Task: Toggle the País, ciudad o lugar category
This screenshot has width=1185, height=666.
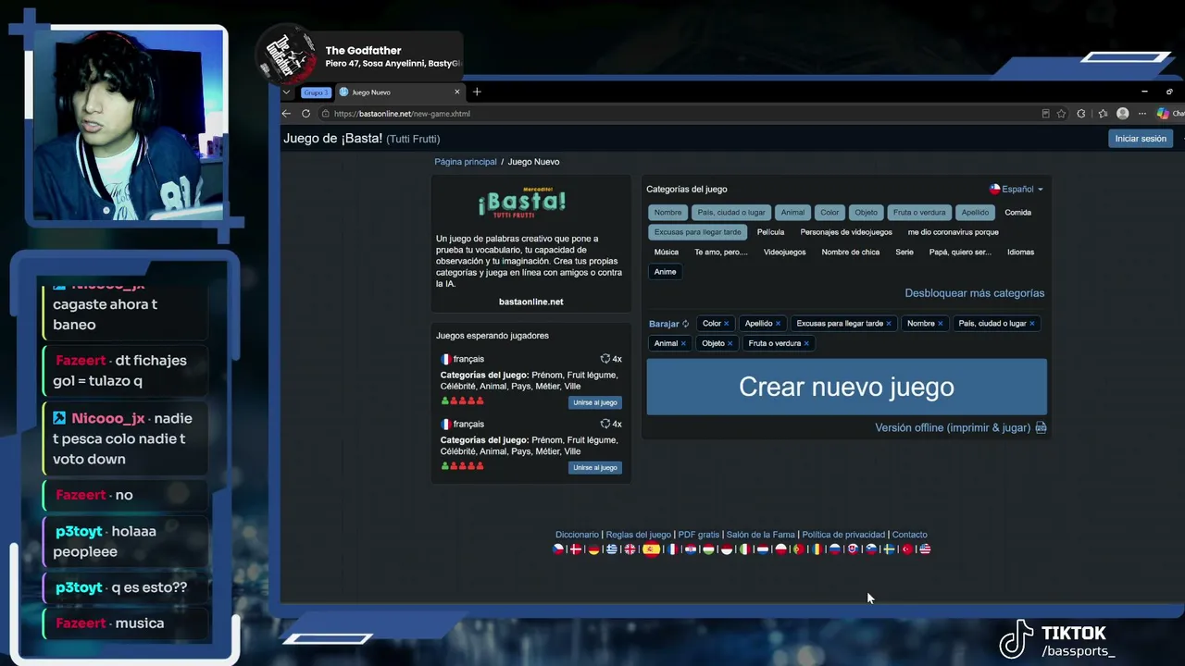Action: click(x=731, y=213)
